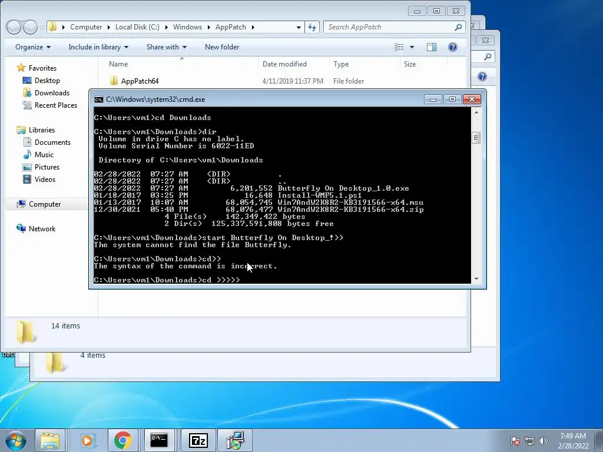Image resolution: width=603 pixels, height=452 pixels.
Task: Open Downloads in the navigation pane
Action: [52, 92]
